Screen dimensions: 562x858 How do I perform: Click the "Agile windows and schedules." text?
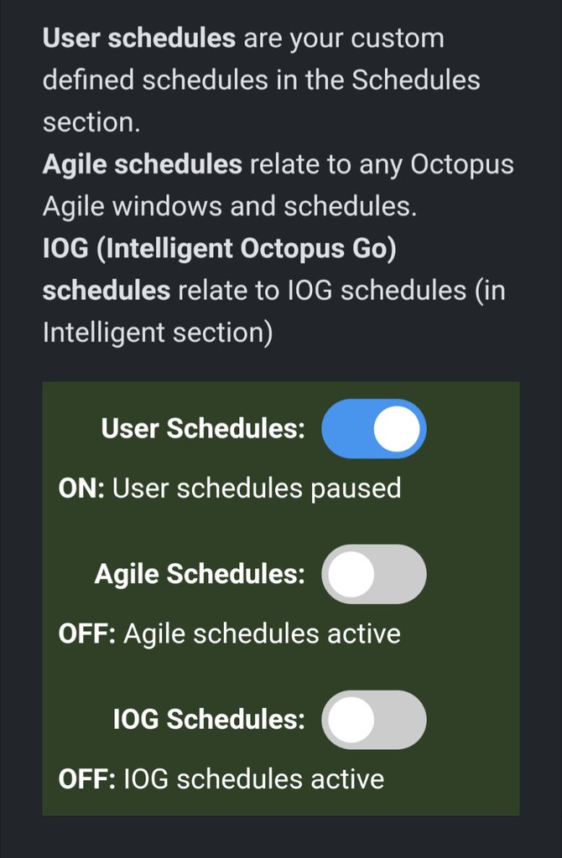pos(230,206)
